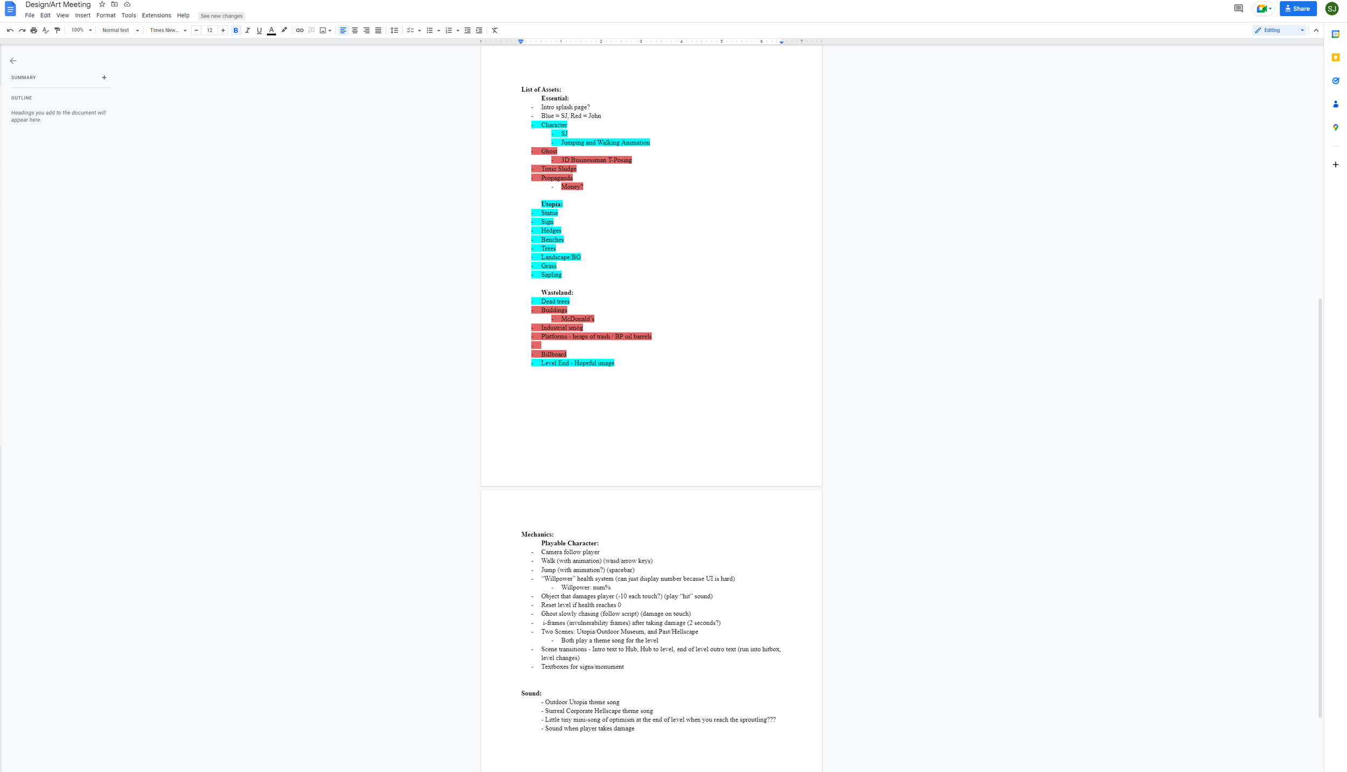Open the Google Keep side panel icon
Image resolution: width=1347 pixels, height=772 pixels.
coord(1335,58)
